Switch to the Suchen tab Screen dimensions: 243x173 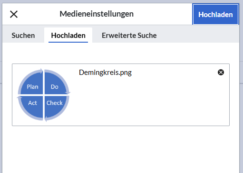(23, 36)
